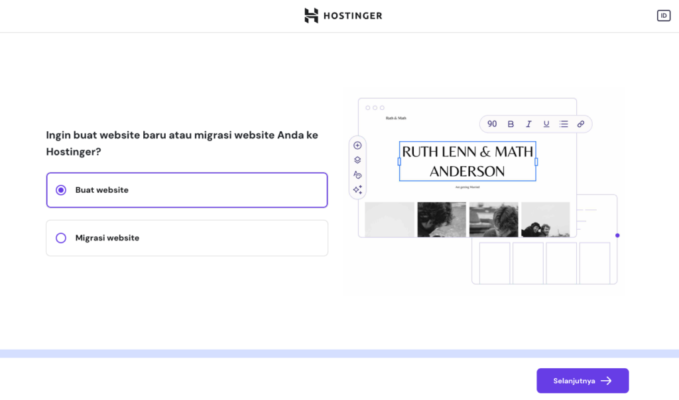
Task: Click the bulleted list icon
Action: (x=564, y=124)
